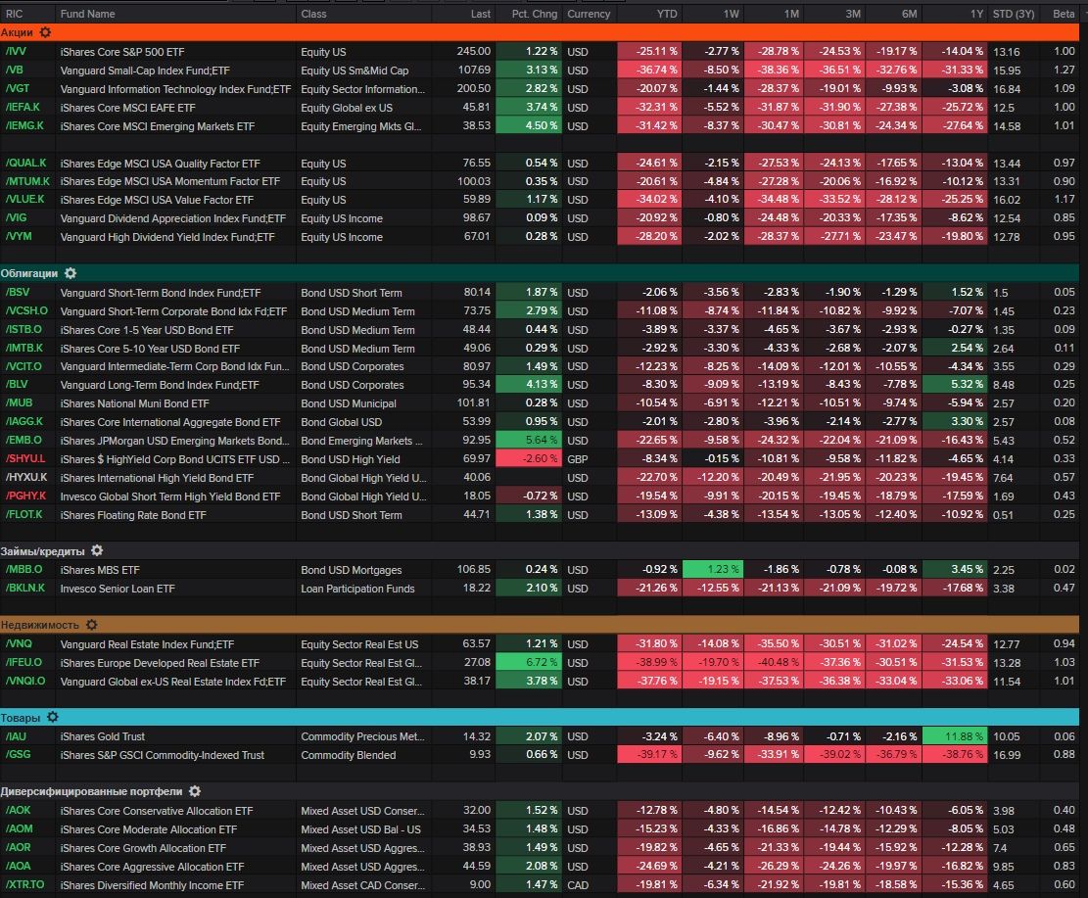Open the /EMB.O ticker link
This screenshot has width=1088, height=898.
click(x=24, y=440)
